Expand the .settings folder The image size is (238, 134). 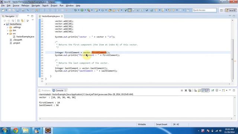(x=7, y=27)
